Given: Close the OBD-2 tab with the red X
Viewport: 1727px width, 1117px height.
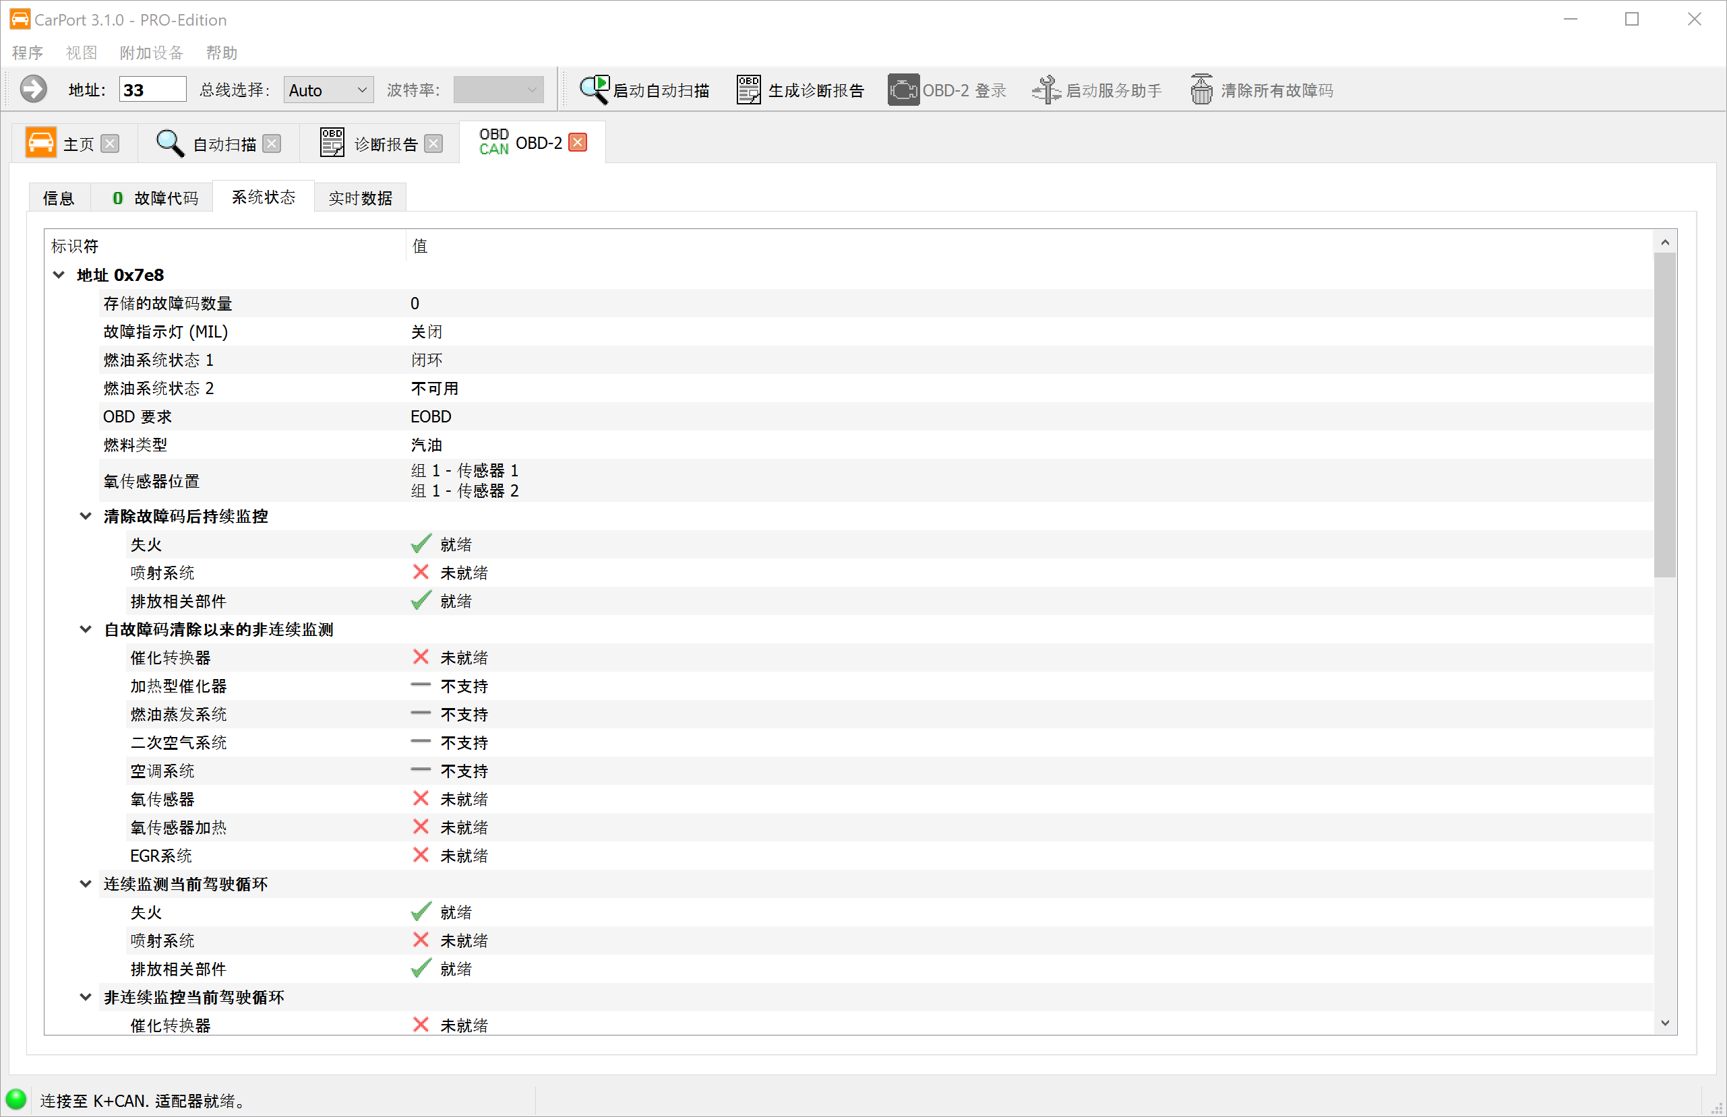Looking at the screenshot, I should tap(578, 142).
